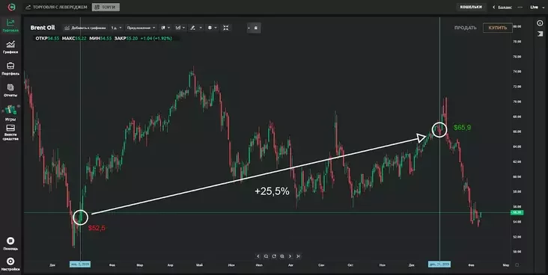Expand the Live mode dropdown
The width and height of the screenshot is (548, 275).
tap(537, 7)
